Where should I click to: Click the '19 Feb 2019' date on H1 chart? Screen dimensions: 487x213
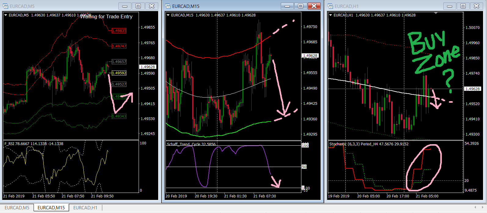coord(339,196)
